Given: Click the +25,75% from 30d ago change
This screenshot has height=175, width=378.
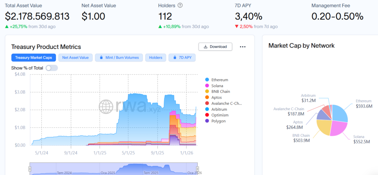Looking at the screenshot, I should [30, 27].
